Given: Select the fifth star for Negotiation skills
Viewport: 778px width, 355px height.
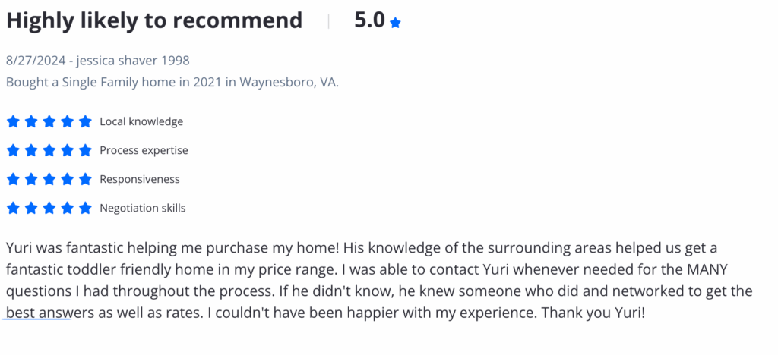Looking at the screenshot, I should coord(85,208).
